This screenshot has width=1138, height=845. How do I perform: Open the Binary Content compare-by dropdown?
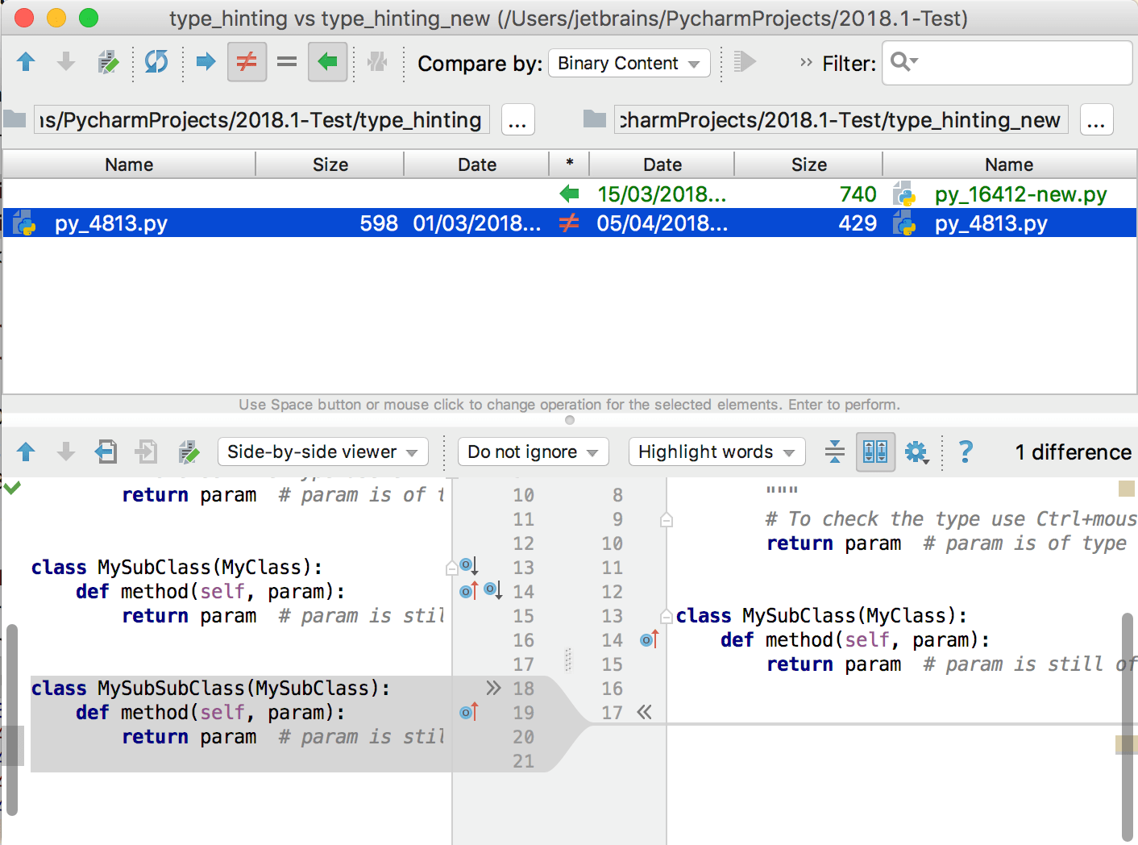click(x=629, y=63)
